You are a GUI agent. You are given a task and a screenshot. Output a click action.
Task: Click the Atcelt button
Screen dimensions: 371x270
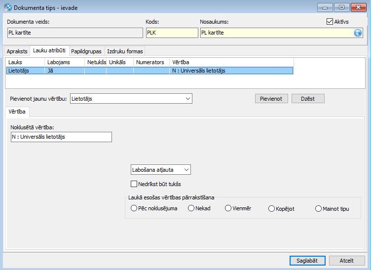(x=347, y=261)
